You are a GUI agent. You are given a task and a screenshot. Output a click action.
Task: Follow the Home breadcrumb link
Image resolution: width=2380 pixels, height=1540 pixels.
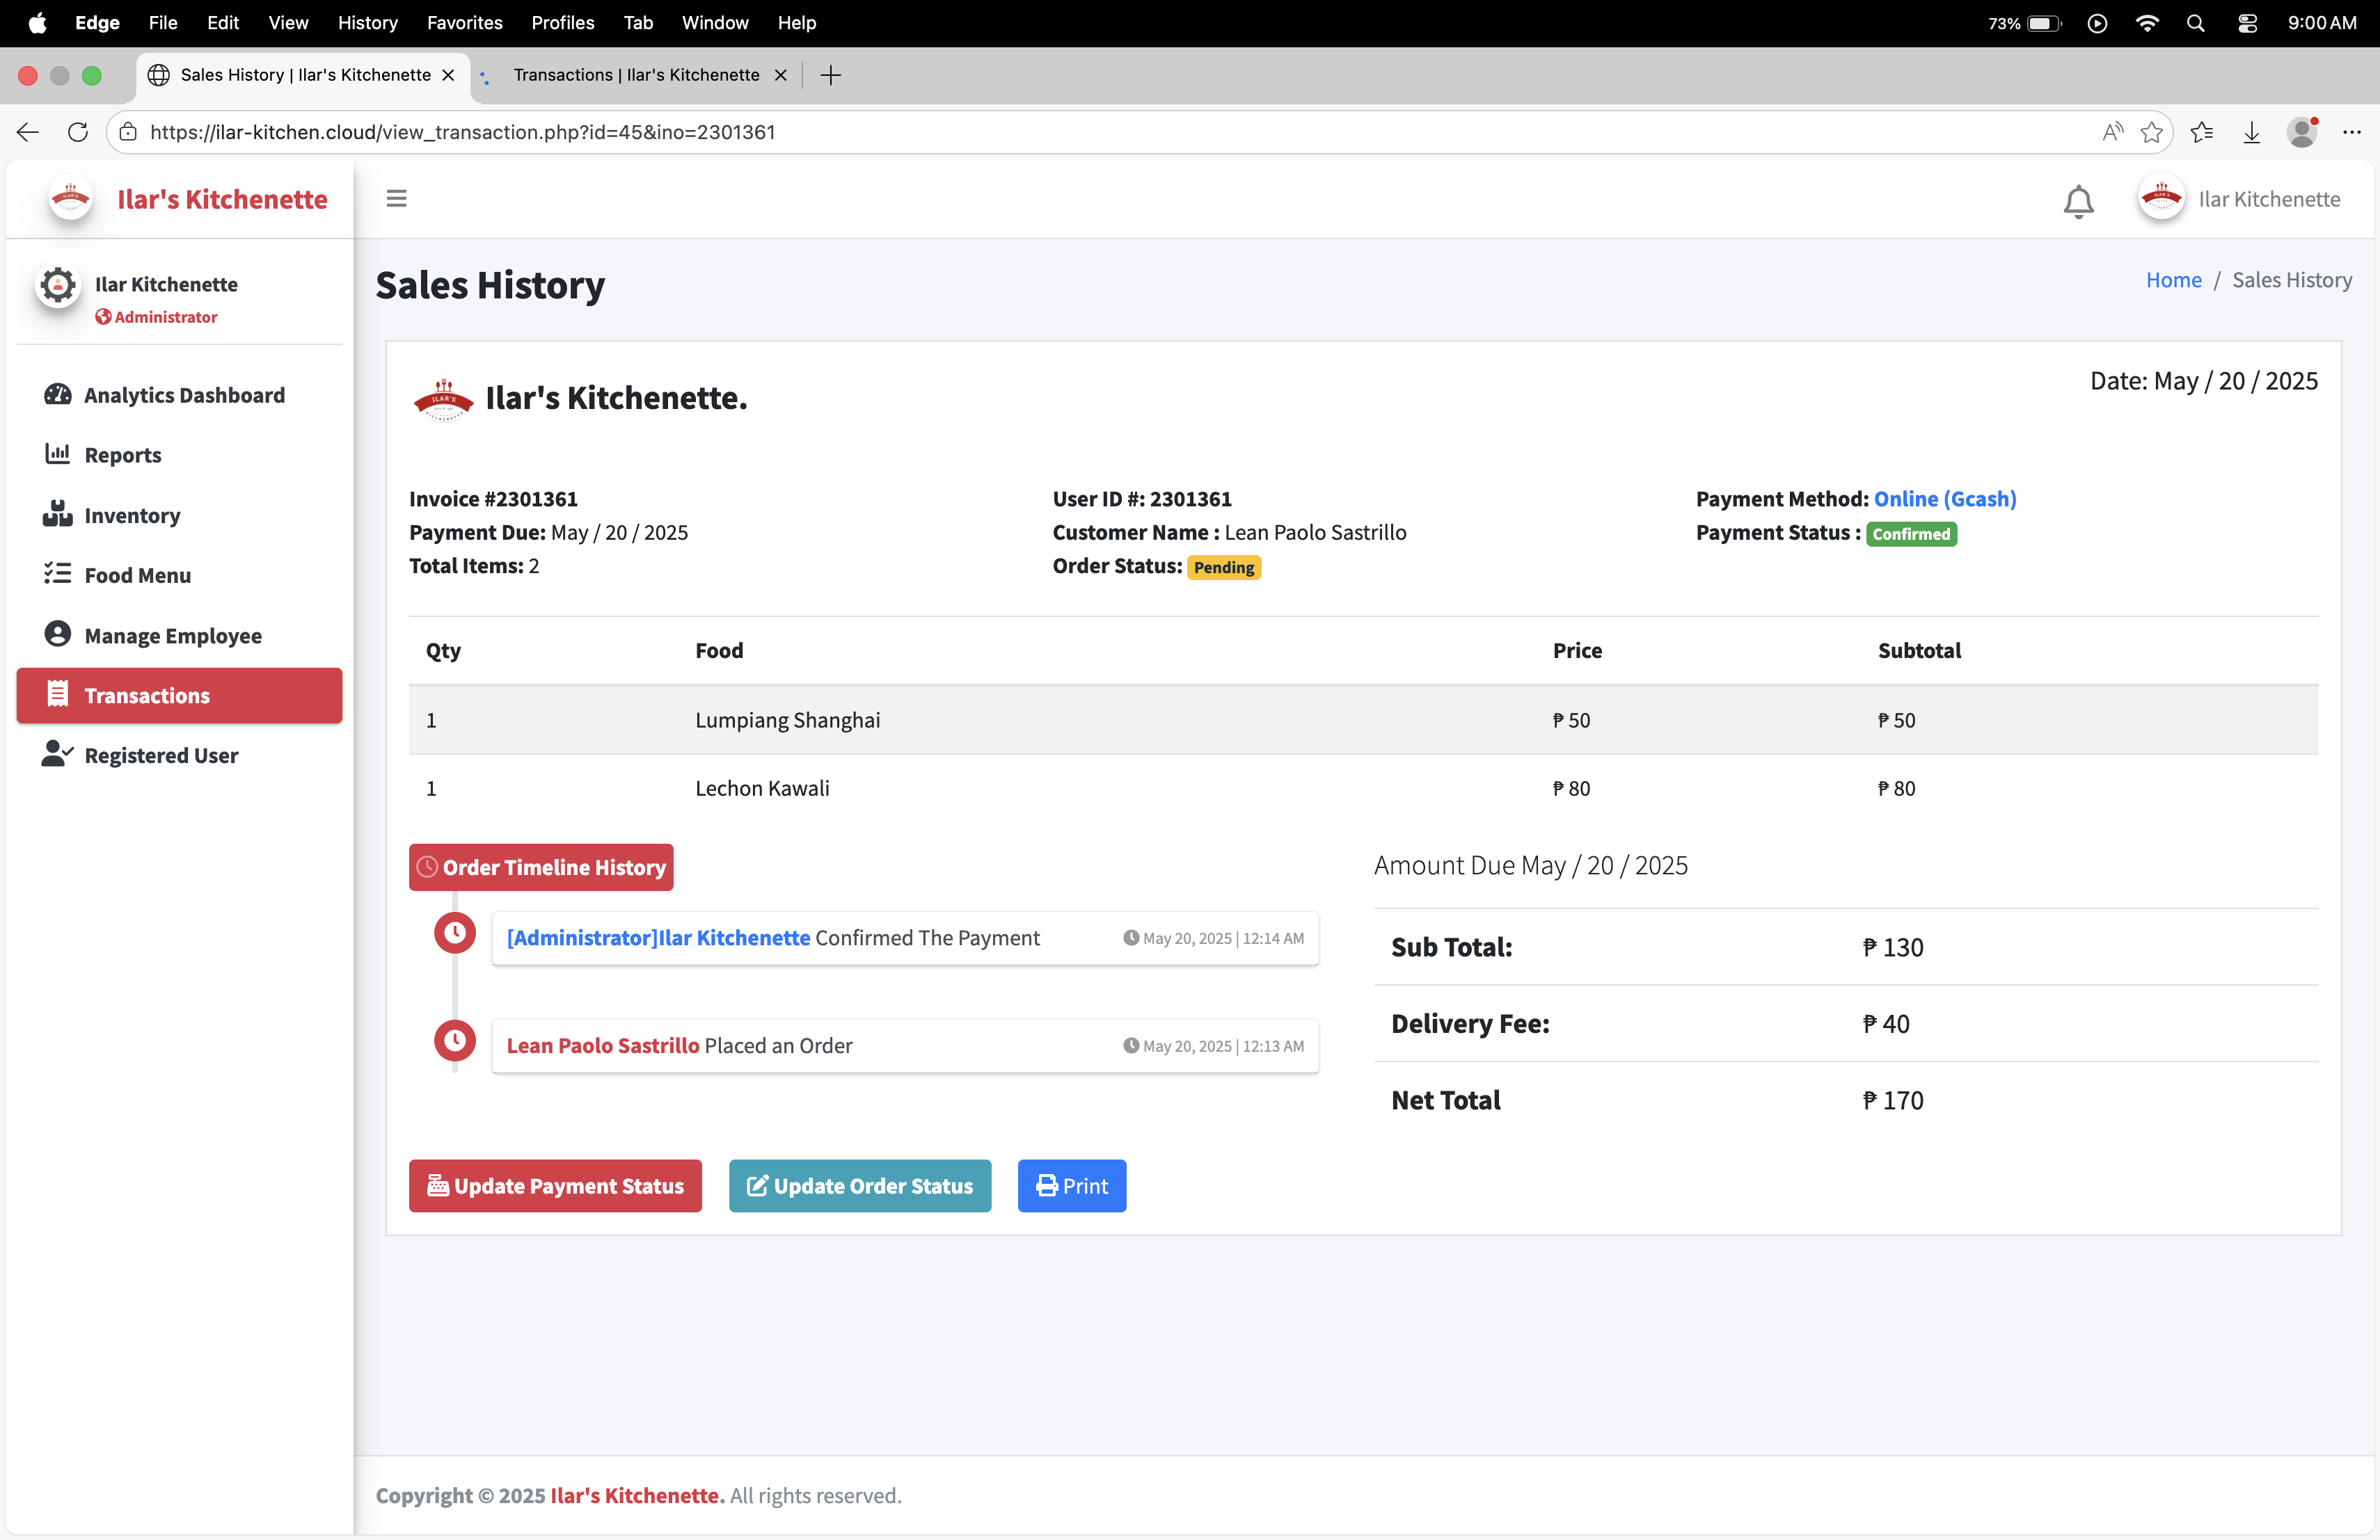[2173, 280]
